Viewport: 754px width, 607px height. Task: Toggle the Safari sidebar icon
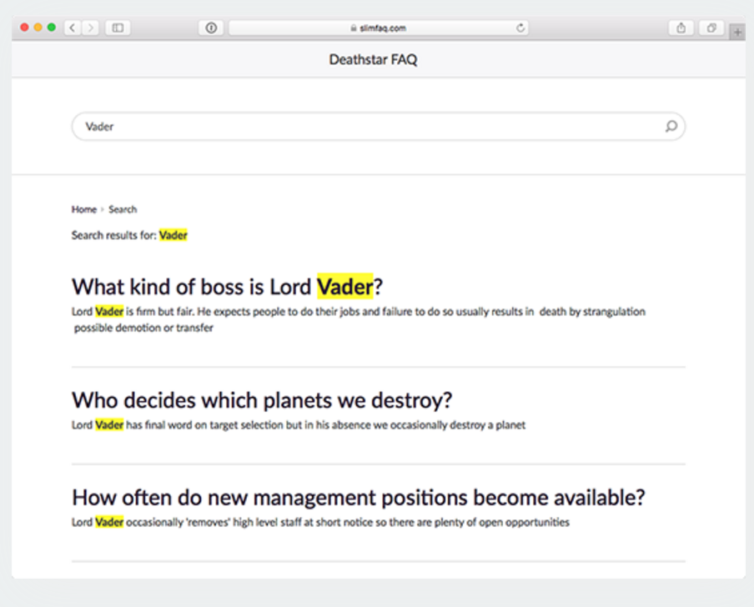(118, 28)
